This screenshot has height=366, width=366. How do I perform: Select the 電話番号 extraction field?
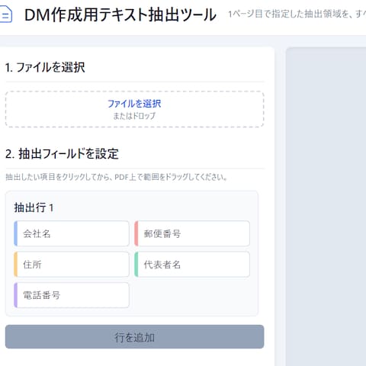coord(72,295)
